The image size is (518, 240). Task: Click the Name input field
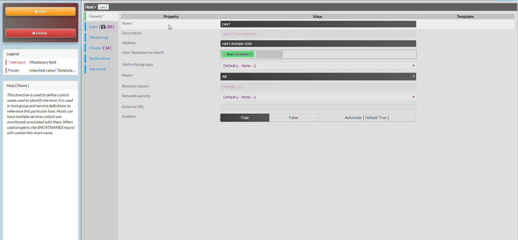tap(318, 24)
